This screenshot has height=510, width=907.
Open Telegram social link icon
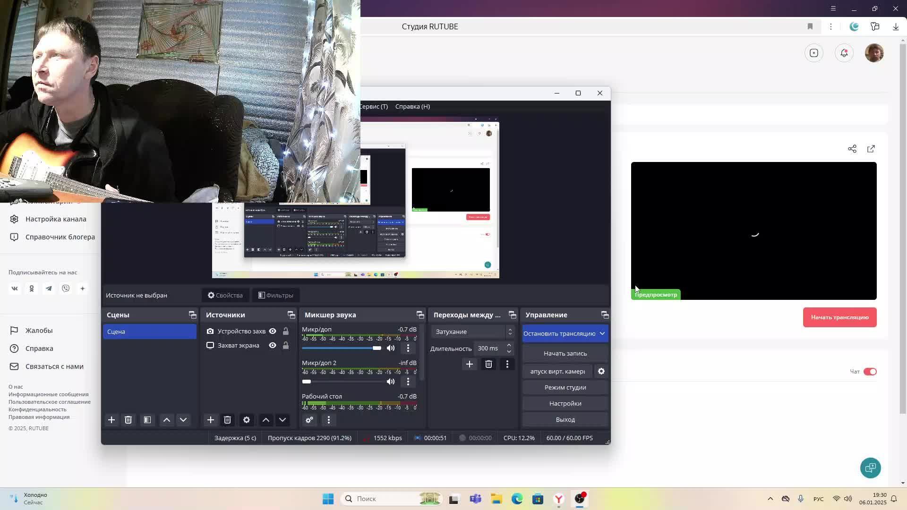[49, 289]
